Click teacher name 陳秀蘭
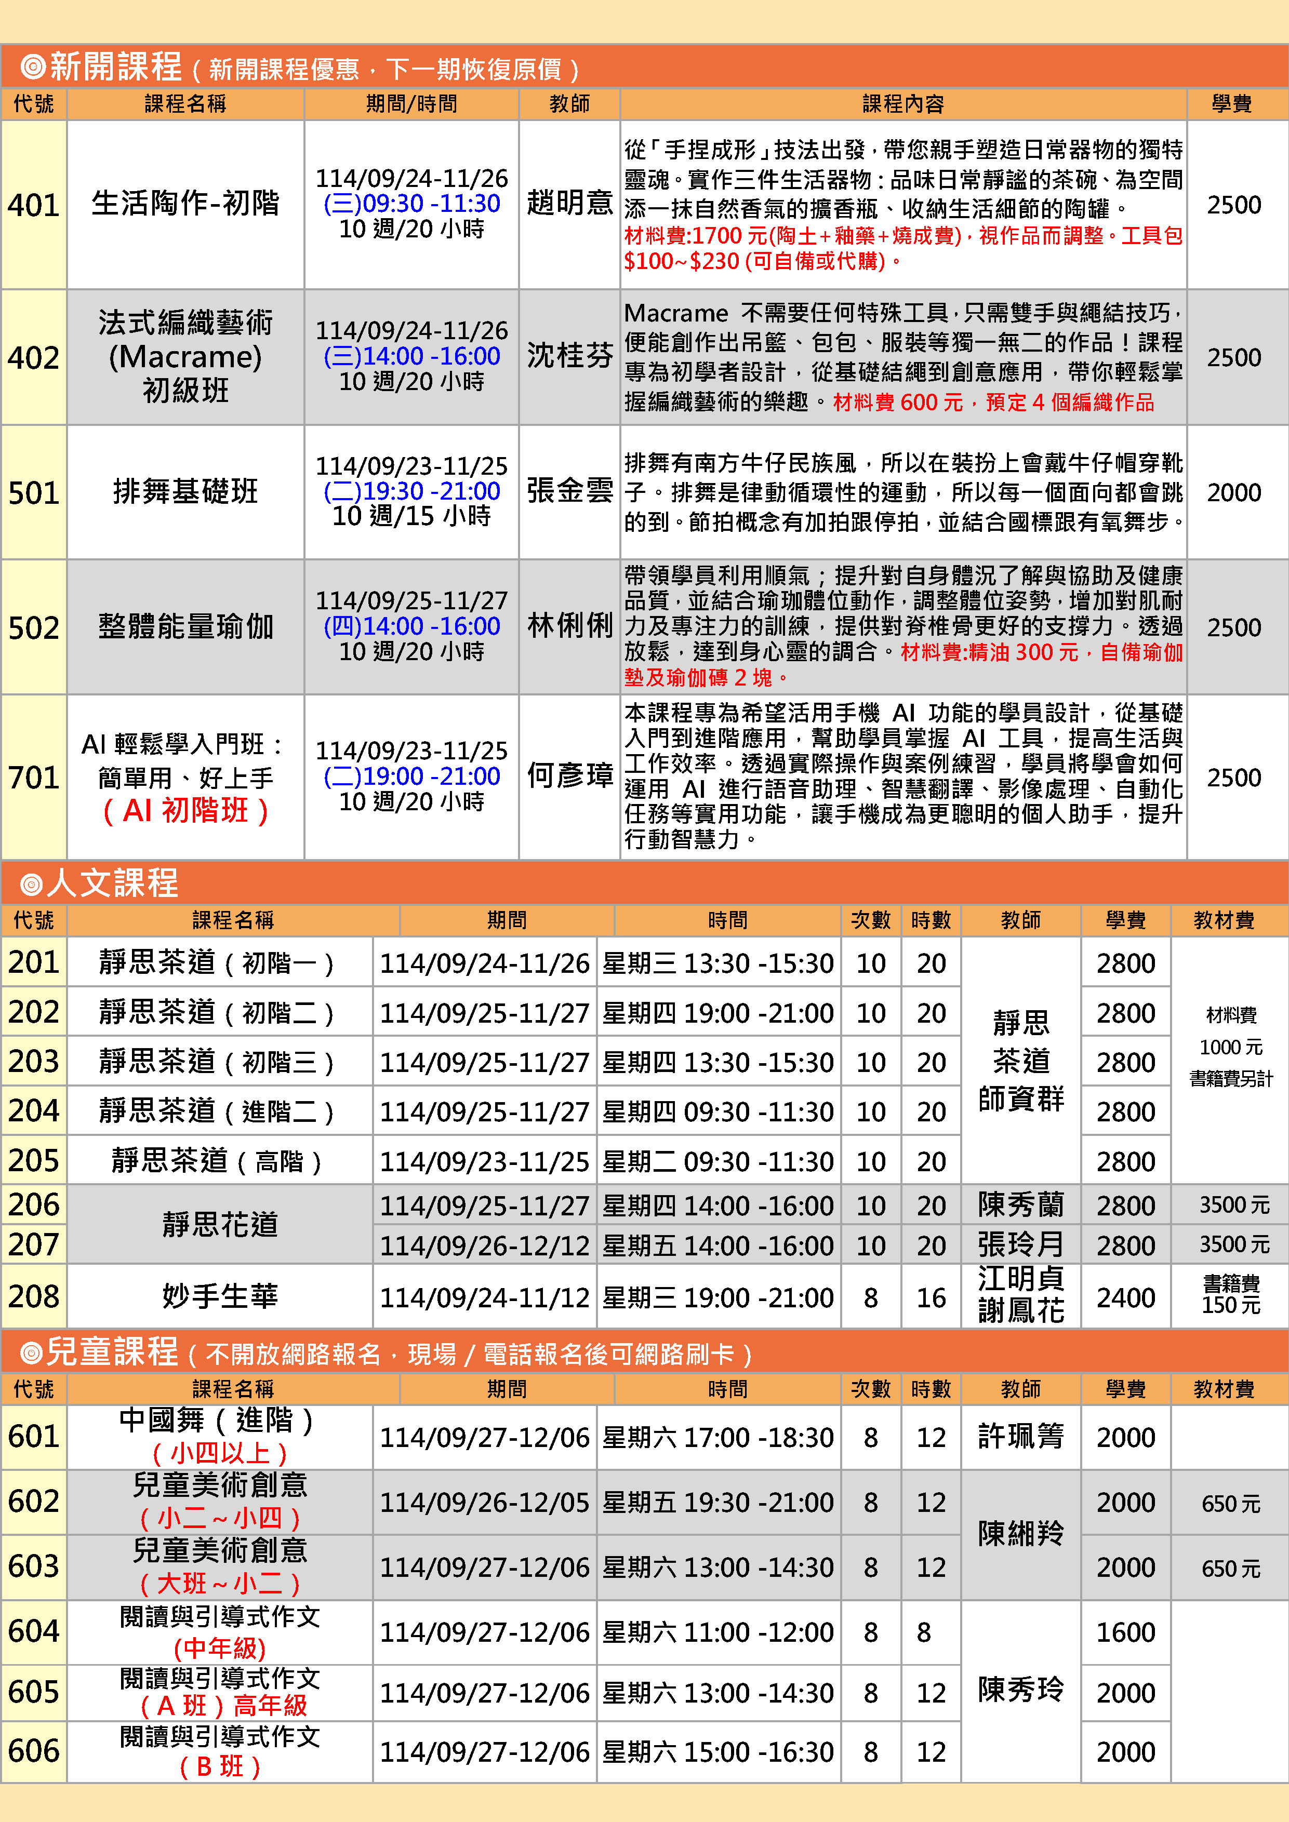The width and height of the screenshot is (1289, 1822). [x=1021, y=1204]
